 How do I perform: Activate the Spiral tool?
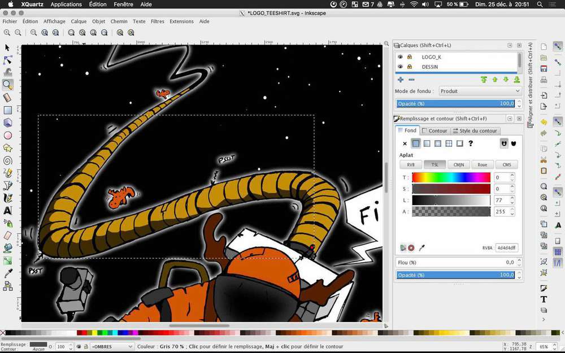8,160
